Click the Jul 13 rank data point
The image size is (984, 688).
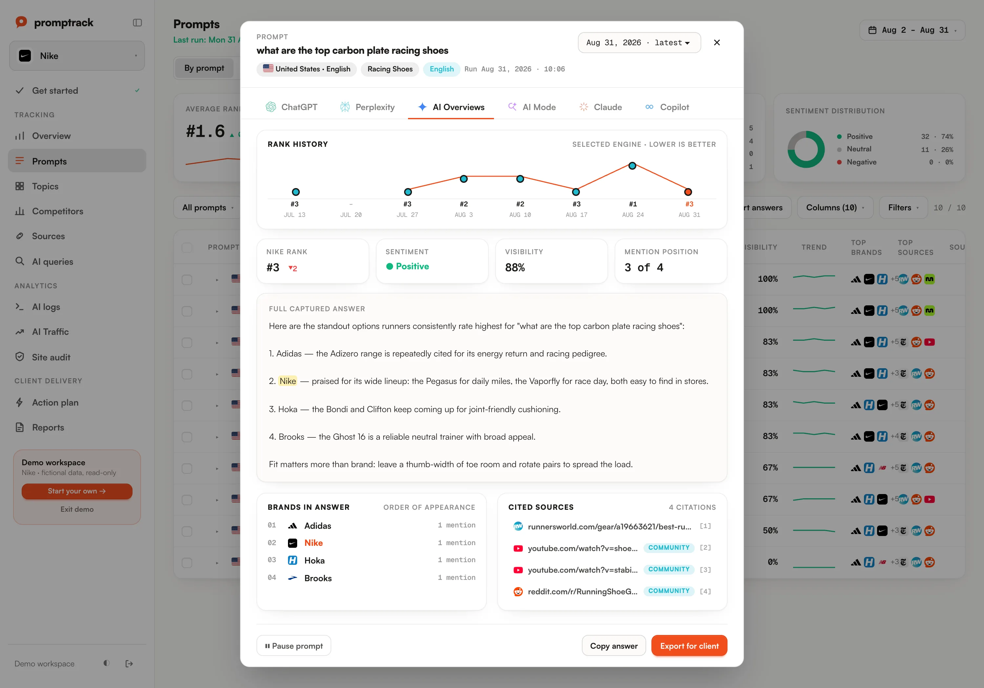296,192
